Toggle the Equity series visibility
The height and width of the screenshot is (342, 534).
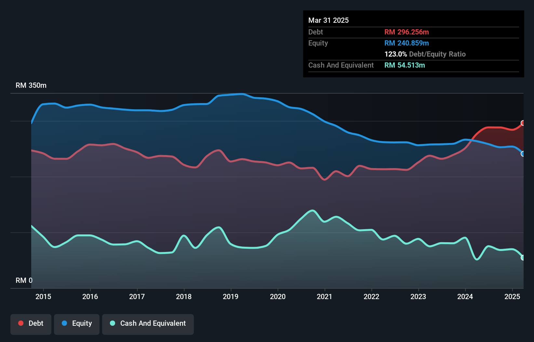77,323
